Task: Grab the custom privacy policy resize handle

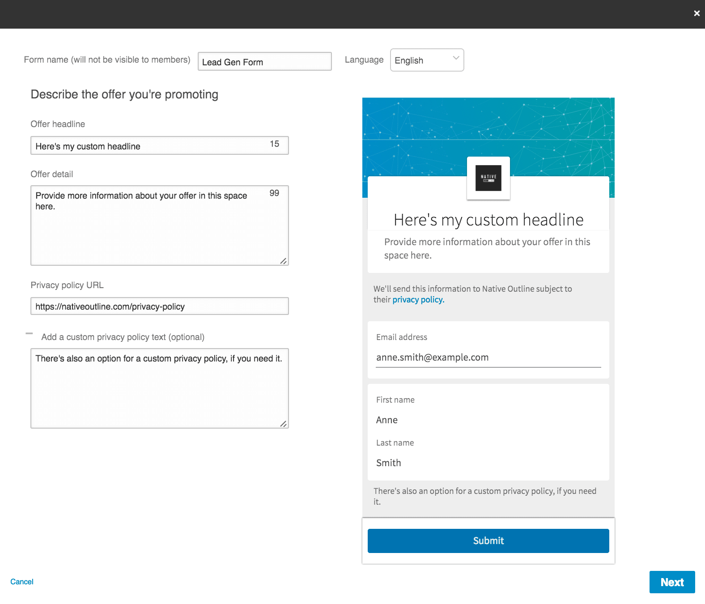Action: (283, 424)
